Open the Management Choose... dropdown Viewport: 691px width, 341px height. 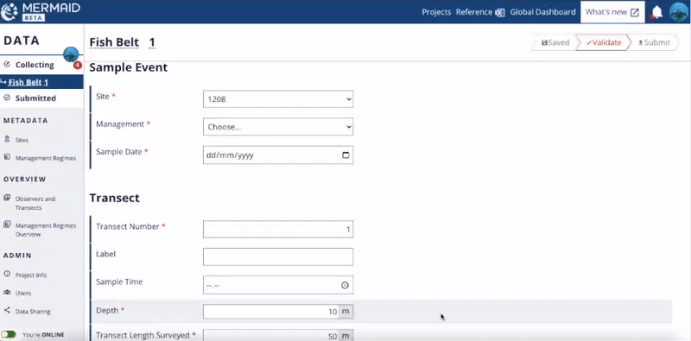(x=278, y=127)
